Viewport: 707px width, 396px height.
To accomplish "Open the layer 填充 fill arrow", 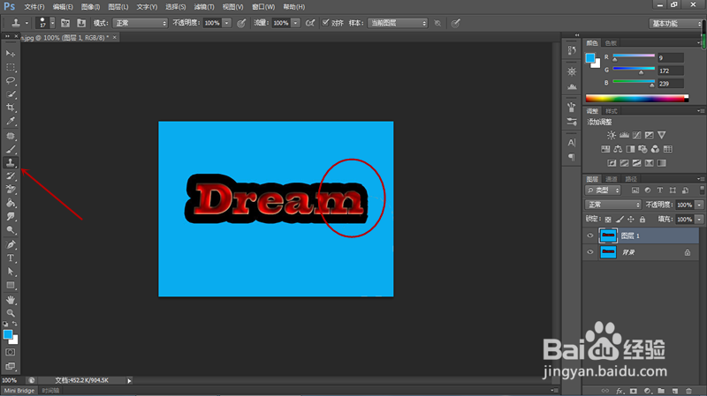I will tap(699, 219).
